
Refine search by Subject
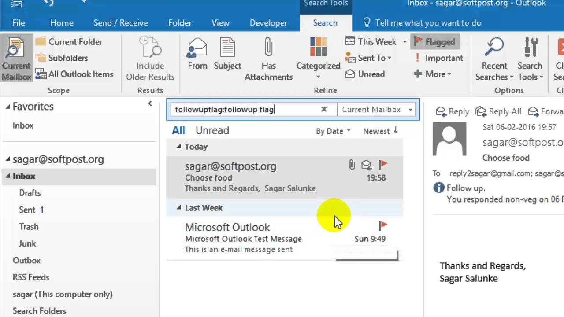pyautogui.click(x=227, y=54)
